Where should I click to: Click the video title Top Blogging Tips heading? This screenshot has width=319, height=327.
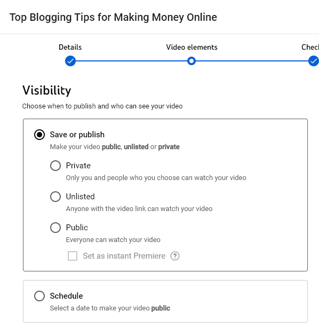tap(113, 17)
